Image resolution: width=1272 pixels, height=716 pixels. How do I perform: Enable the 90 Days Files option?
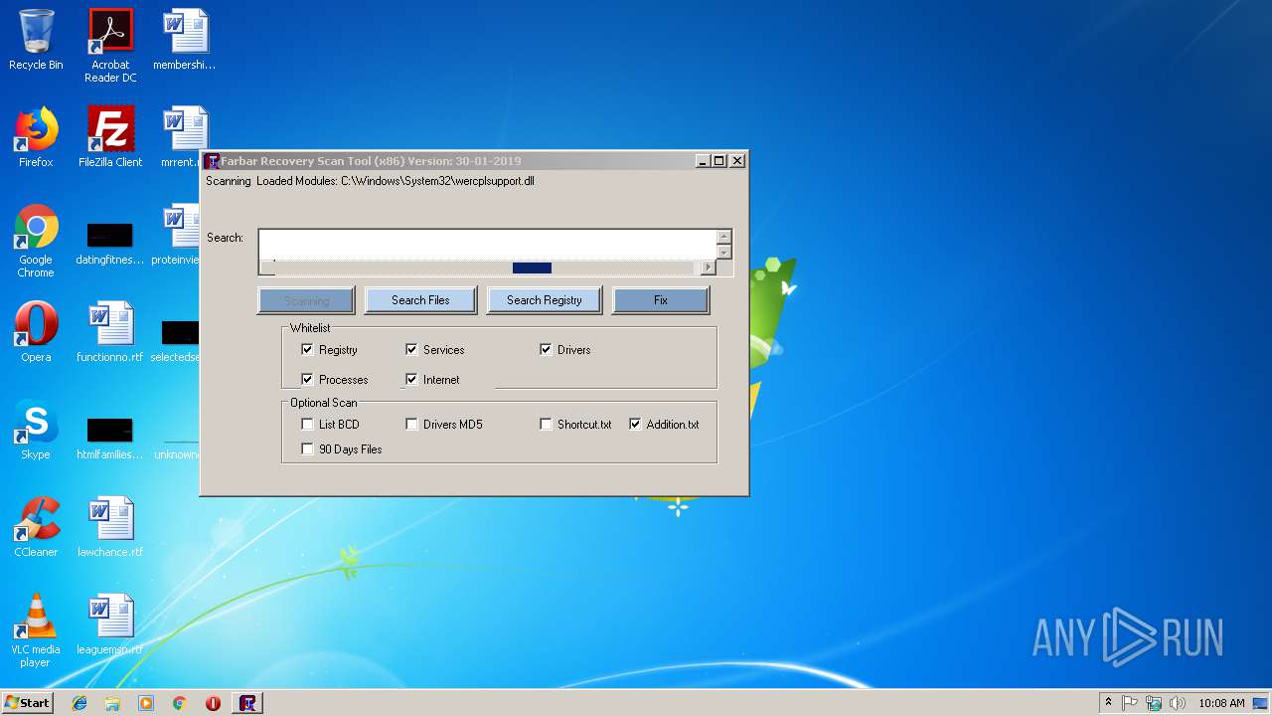[x=307, y=449]
